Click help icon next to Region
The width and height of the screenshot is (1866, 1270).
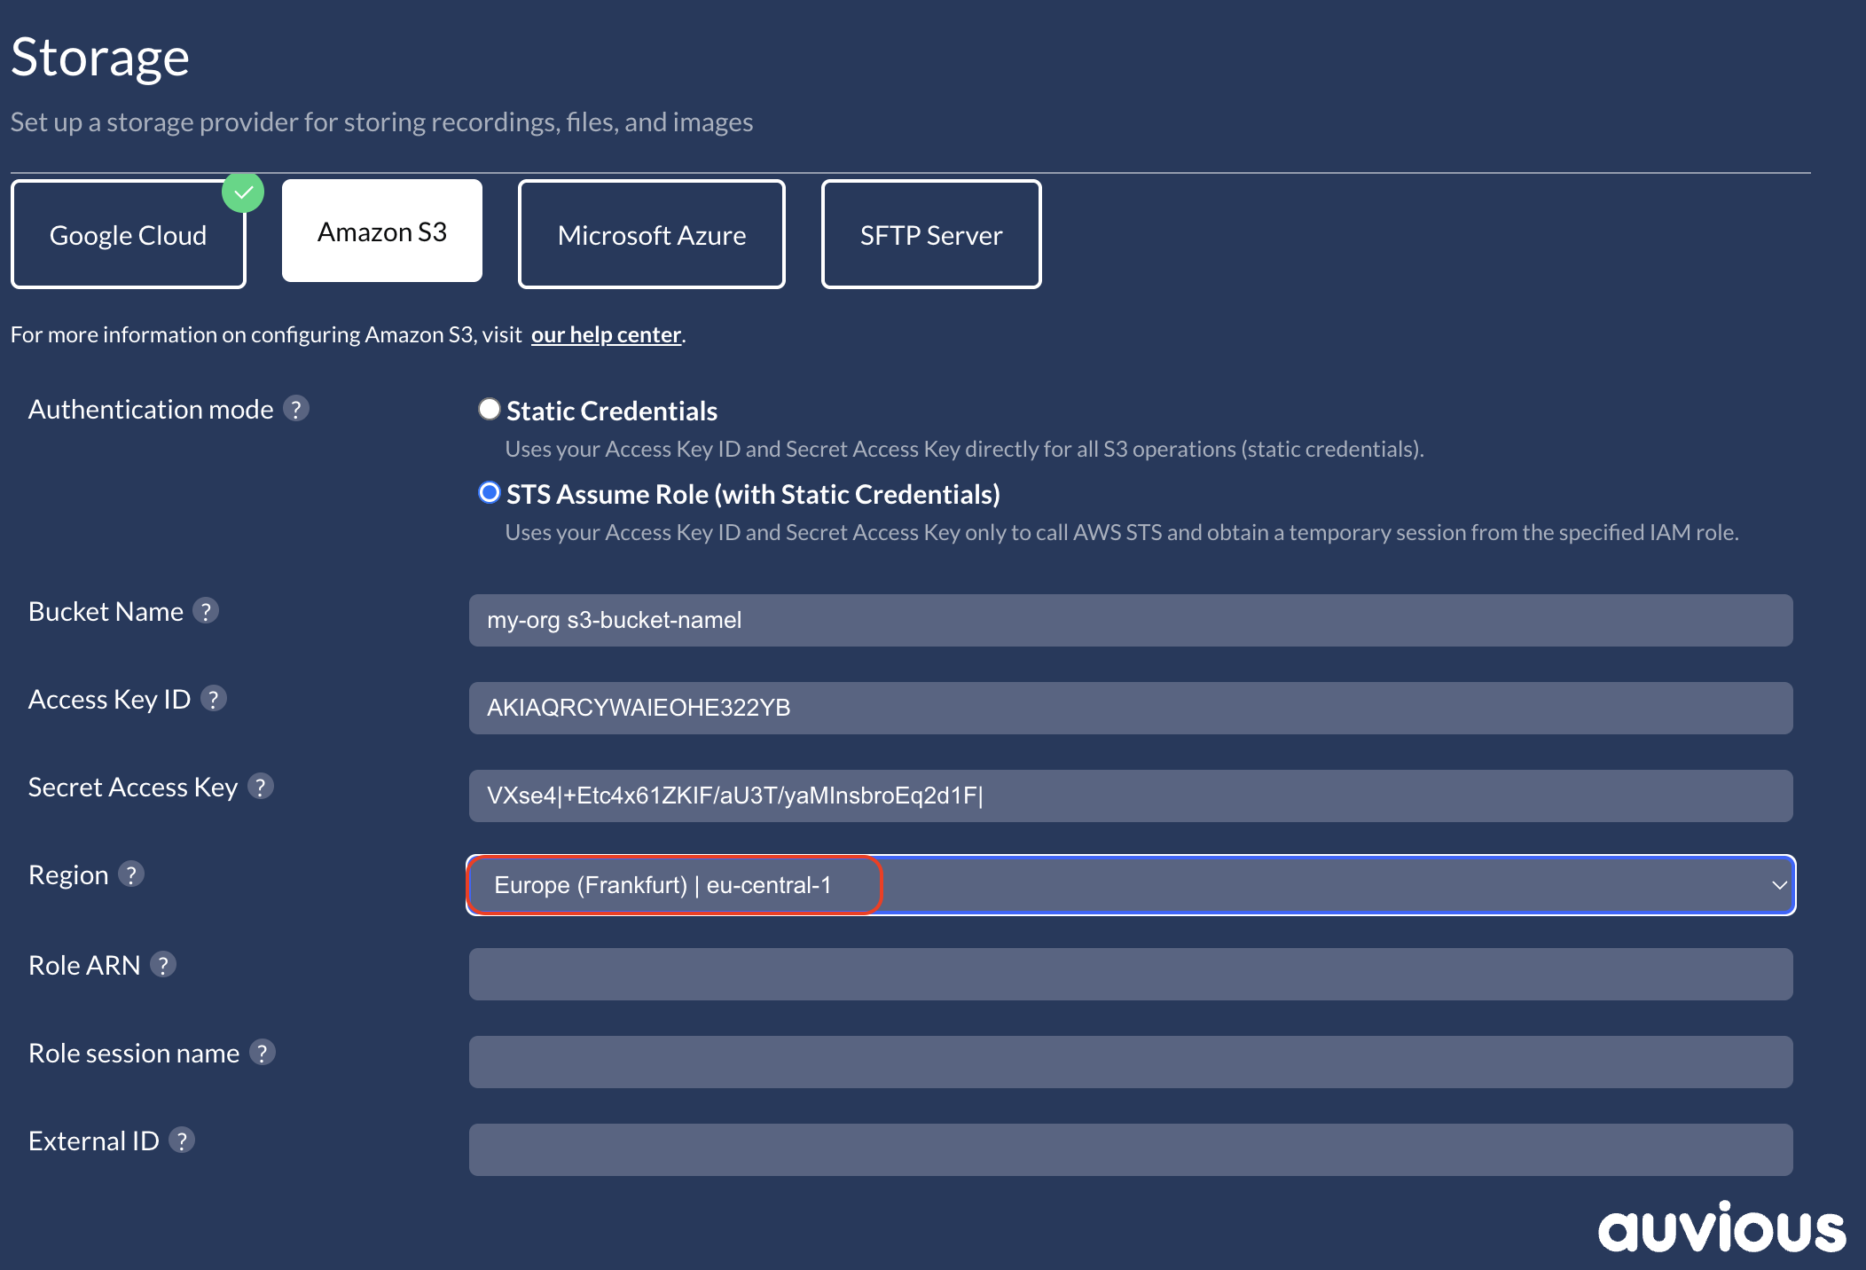[131, 874]
